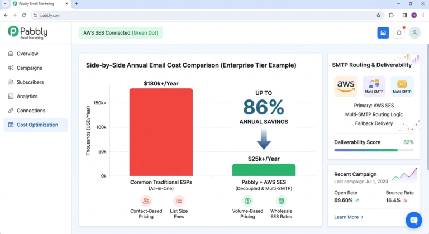The width and height of the screenshot is (429, 234).
Task: Click the Subscribers people icon
Action: point(11,82)
